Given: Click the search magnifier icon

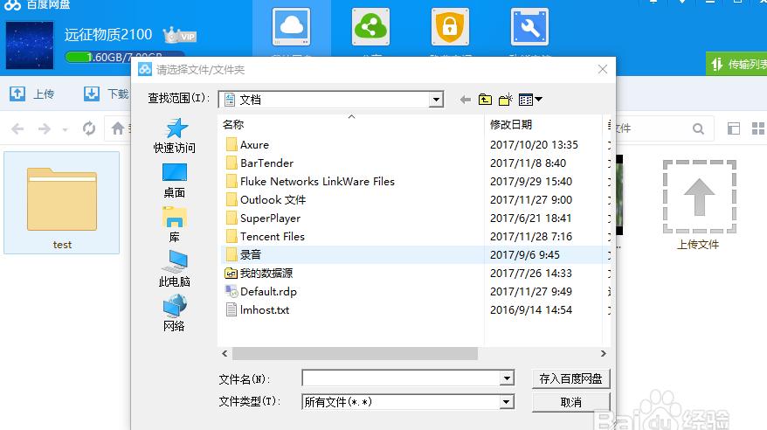Looking at the screenshot, I should pyautogui.click(x=698, y=128).
